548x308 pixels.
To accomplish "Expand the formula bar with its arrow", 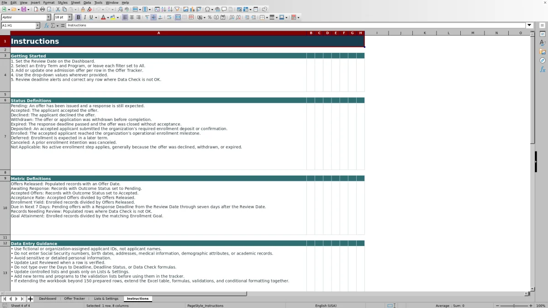I will [529, 26].
